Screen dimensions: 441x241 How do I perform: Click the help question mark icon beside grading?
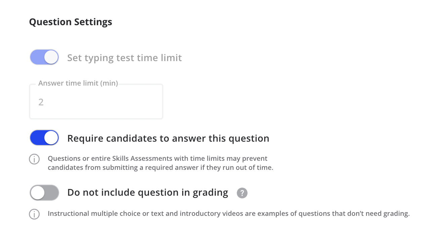tap(242, 193)
